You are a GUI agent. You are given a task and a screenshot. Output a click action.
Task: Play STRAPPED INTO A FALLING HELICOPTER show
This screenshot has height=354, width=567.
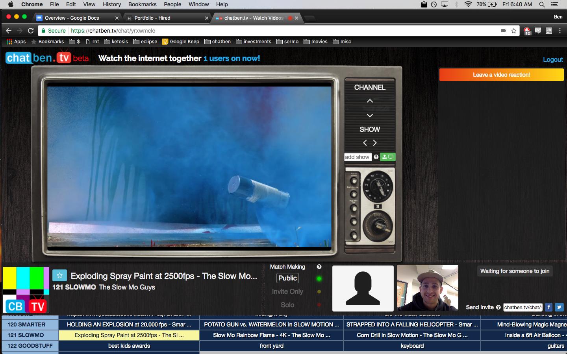(412, 324)
